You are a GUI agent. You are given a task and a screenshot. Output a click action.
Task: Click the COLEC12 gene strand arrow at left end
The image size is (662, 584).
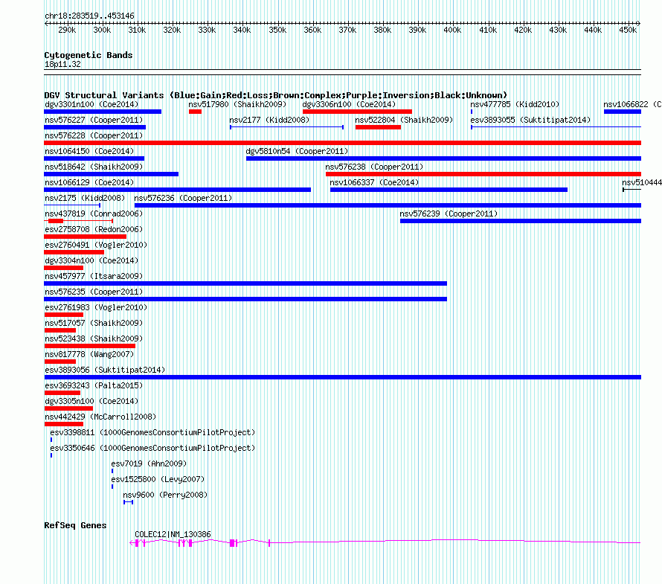132,543
